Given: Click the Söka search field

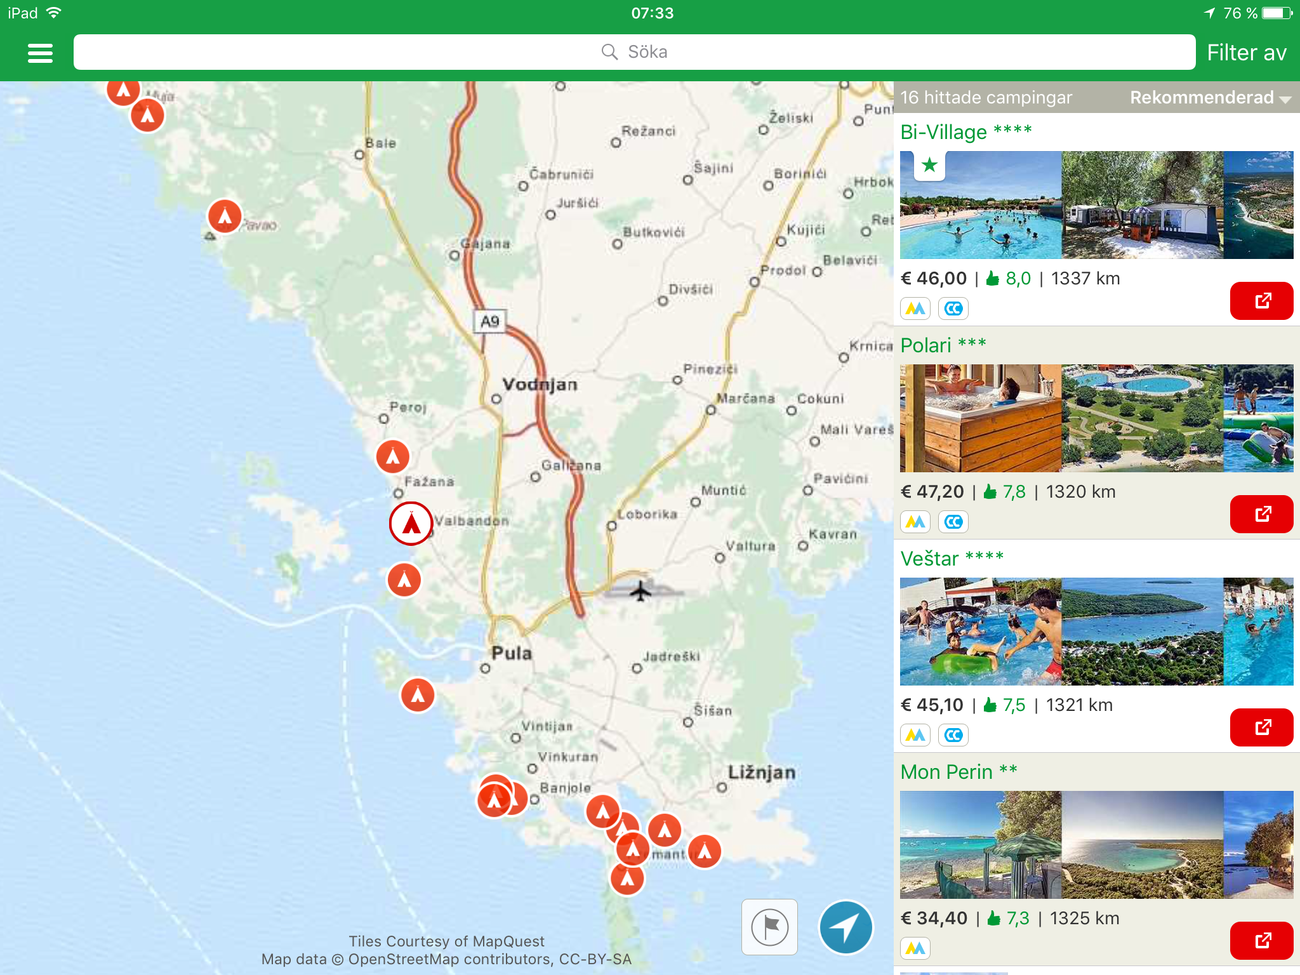Looking at the screenshot, I should click(x=634, y=52).
